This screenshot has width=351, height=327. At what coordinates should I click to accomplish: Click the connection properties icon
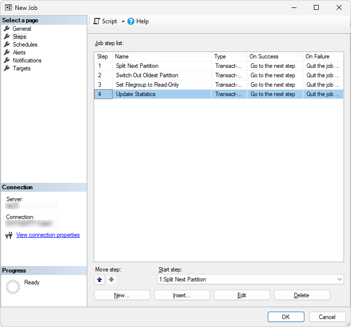(8, 235)
